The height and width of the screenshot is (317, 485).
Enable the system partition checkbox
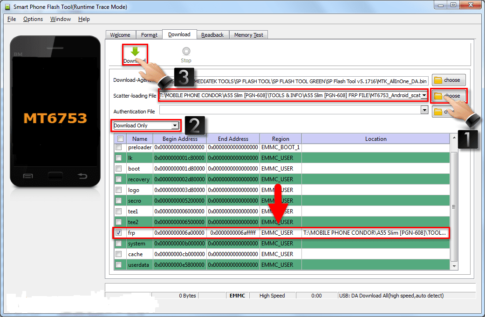click(x=119, y=244)
